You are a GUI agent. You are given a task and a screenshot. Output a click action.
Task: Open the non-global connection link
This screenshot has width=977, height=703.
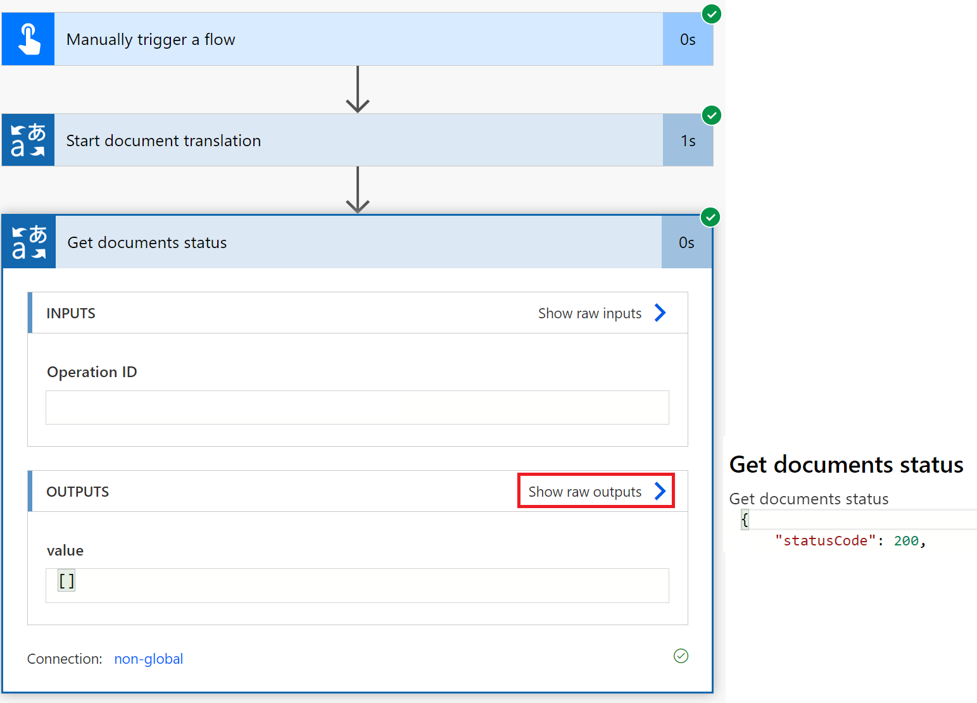click(148, 659)
